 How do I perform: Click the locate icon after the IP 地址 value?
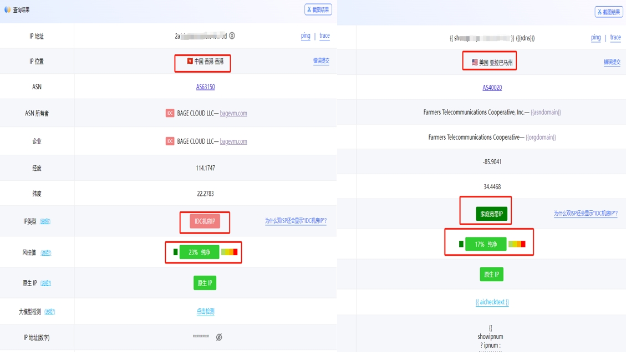click(232, 35)
